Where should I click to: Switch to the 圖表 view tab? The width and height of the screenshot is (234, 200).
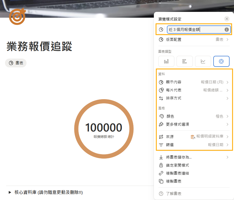(16, 63)
